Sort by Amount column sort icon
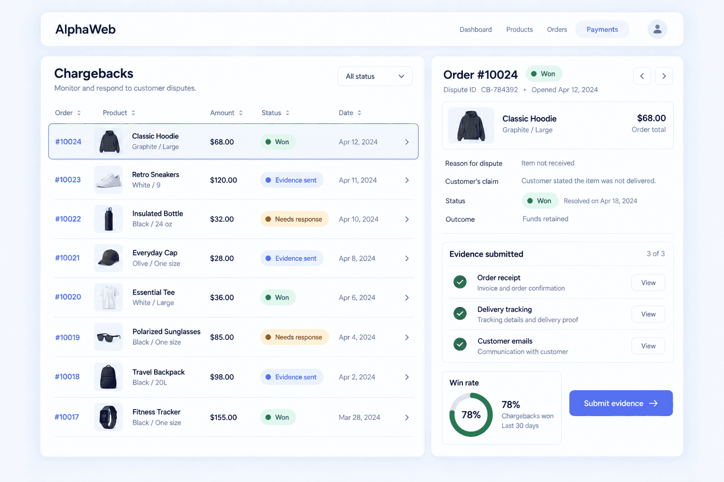Screen dimensions: 724x482 (x=241, y=113)
